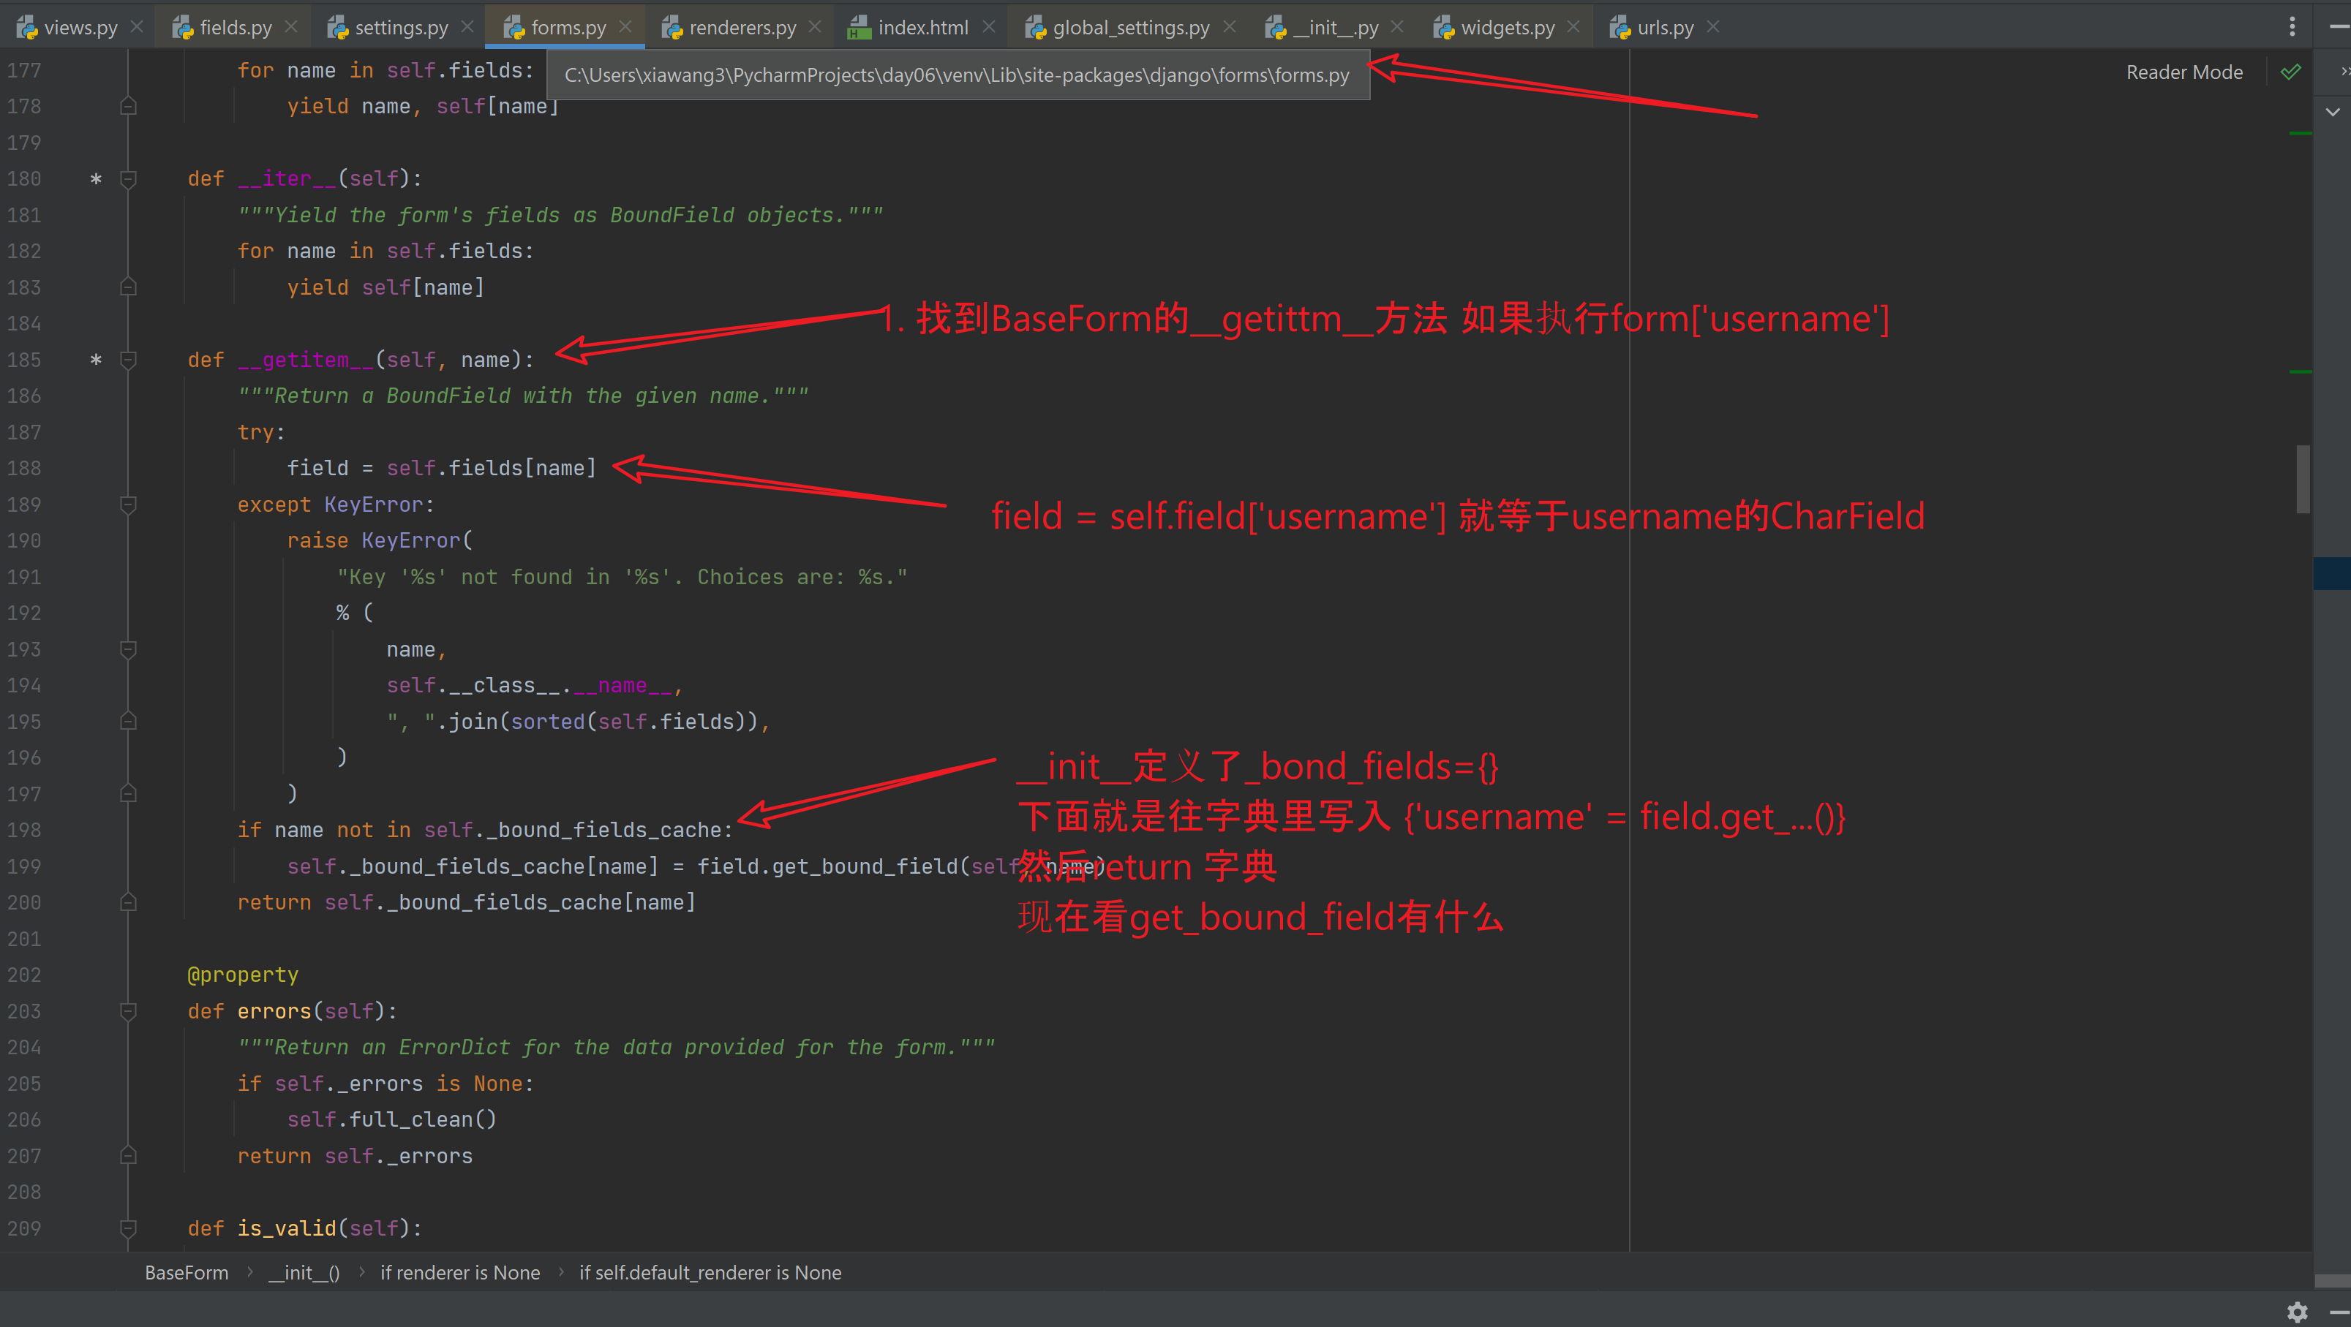Click the gear settings icon in status bar
The width and height of the screenshot is (2351, 1327).
tap(2296, 1312)
